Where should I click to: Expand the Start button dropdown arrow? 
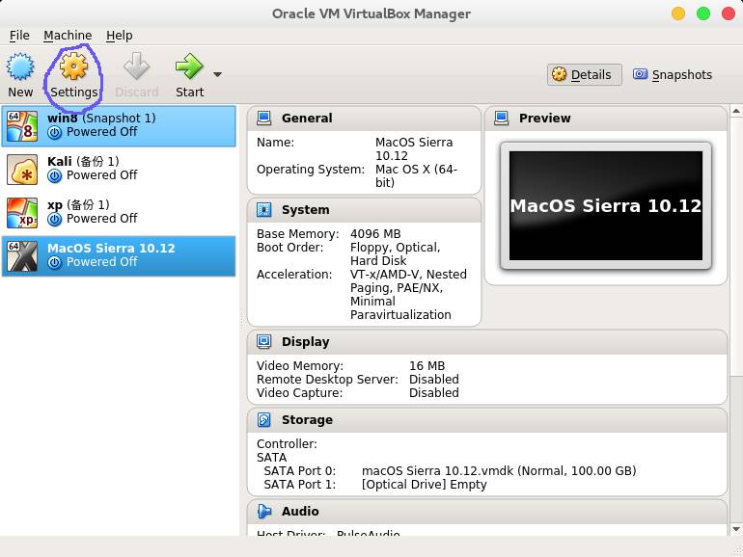click(x=217, y=74)
